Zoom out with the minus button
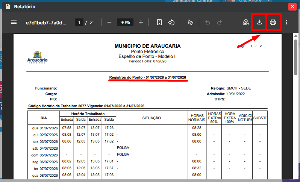Image resolution: width=300 pixels, height=182 pixels. [109, 23]
